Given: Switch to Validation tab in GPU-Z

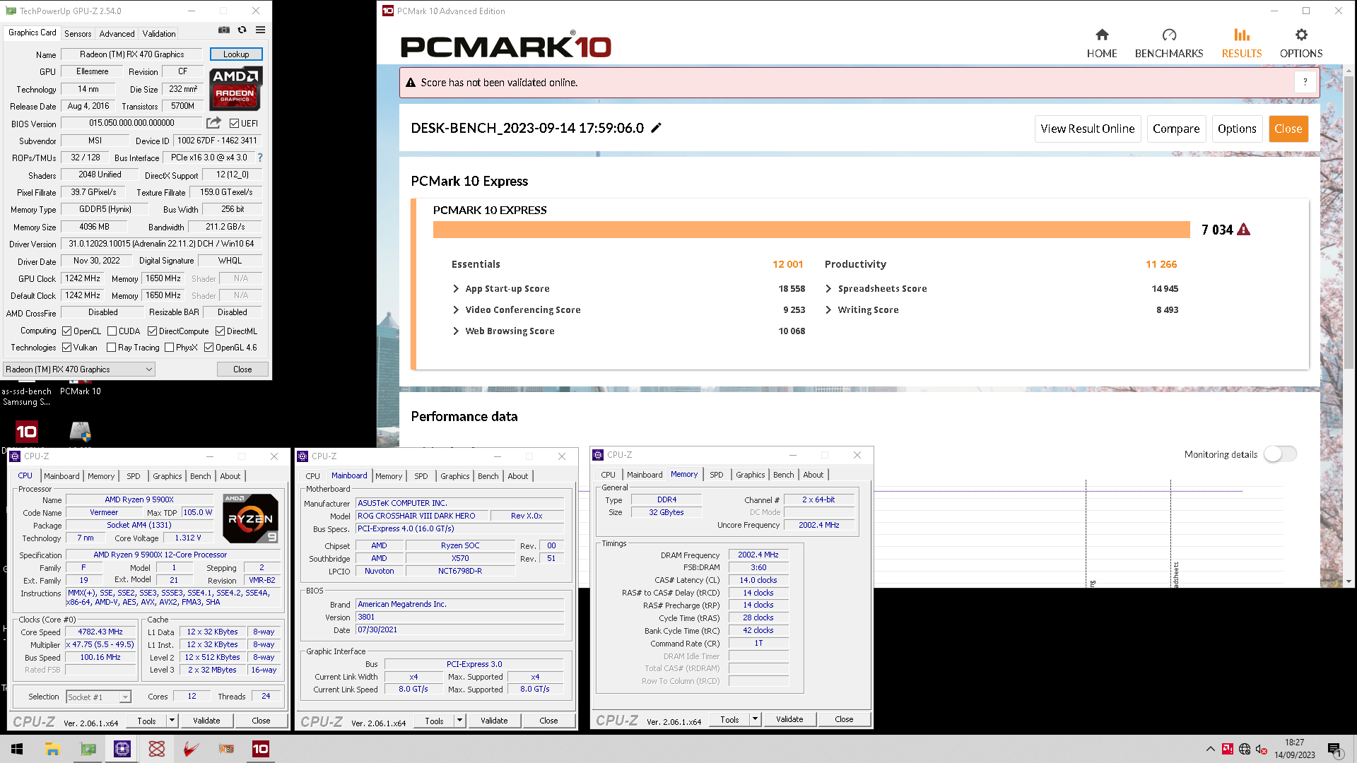Looking at the screenshot, I should [x=159, y=34].
